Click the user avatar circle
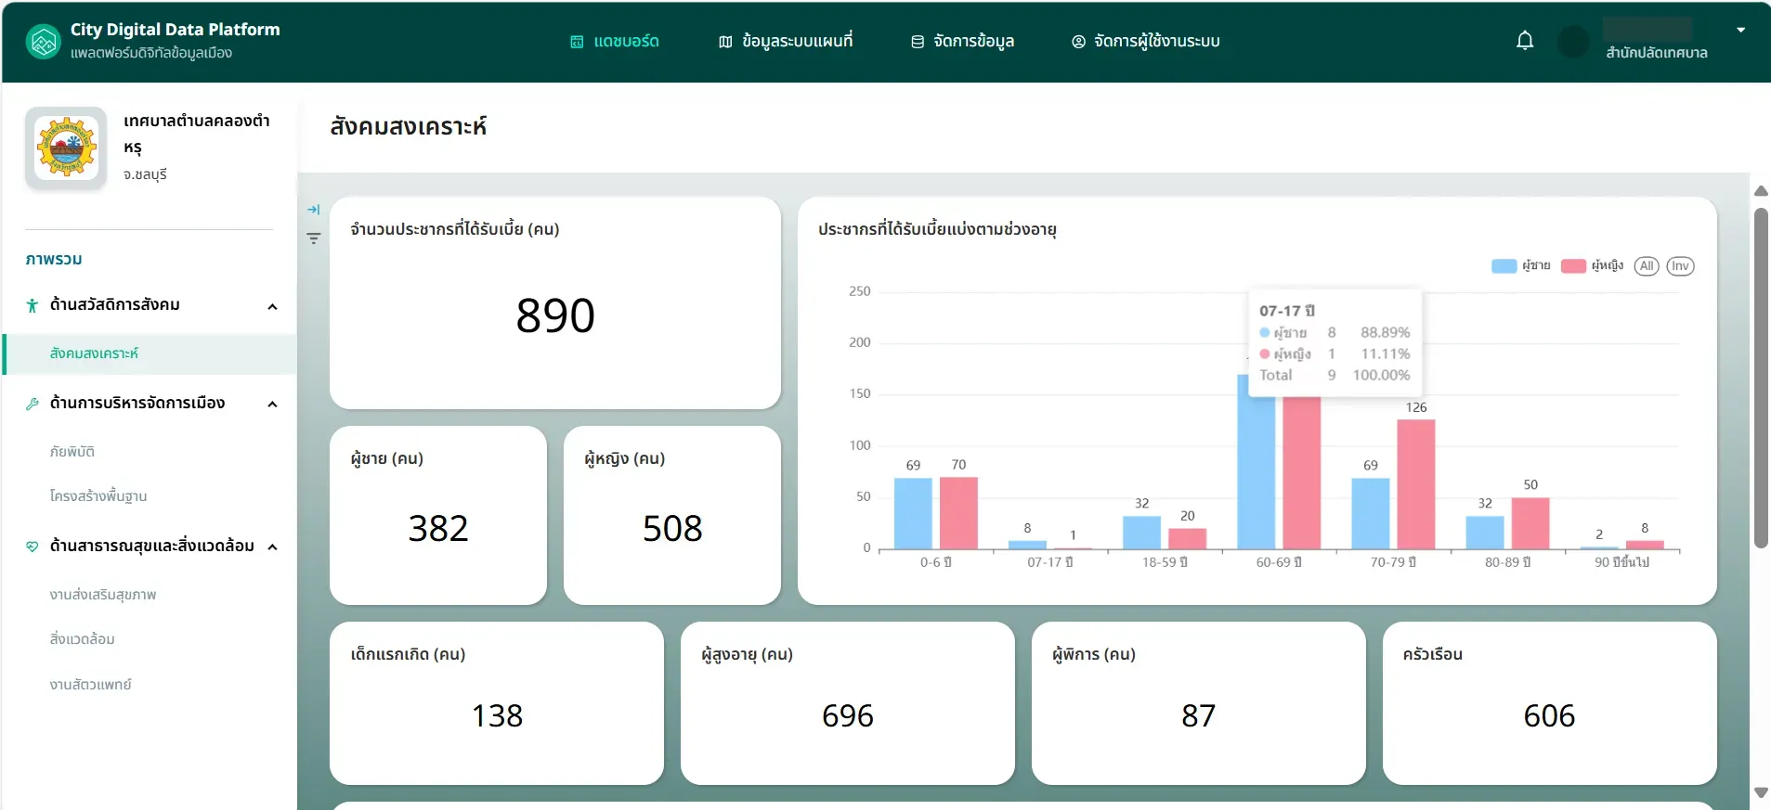The width and height of the screenshot is (1771, 810). click(1573, 42)
